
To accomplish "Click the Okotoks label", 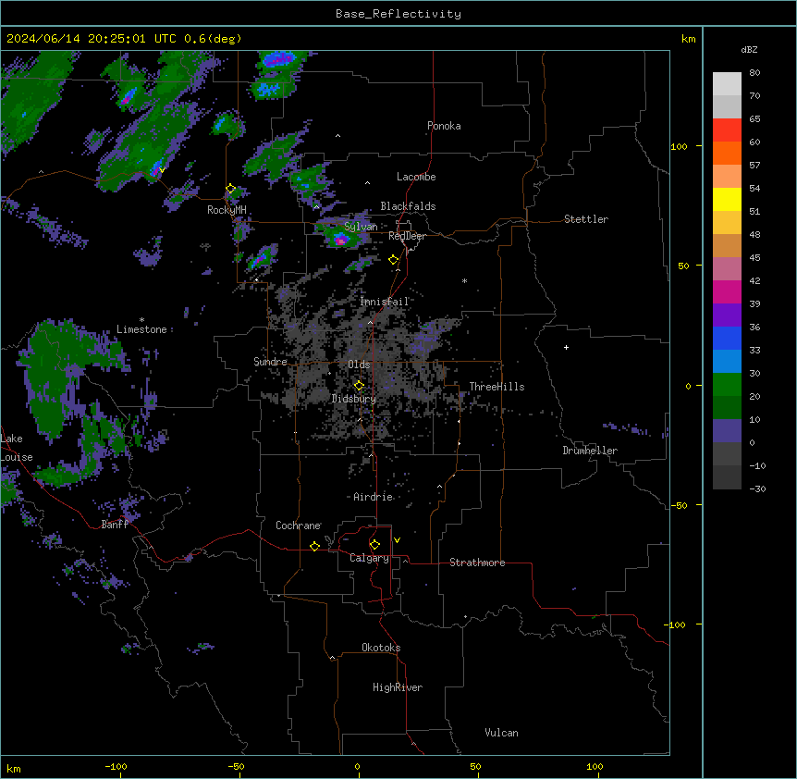I will click(381, 648).
